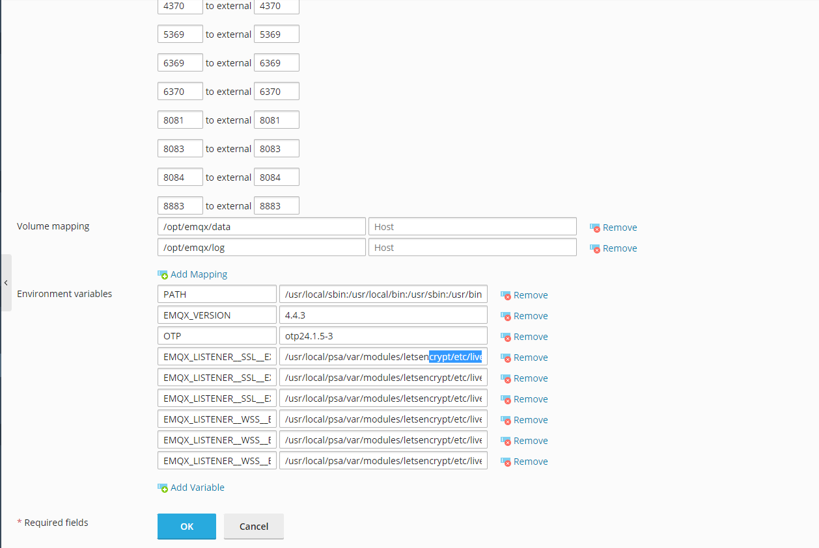Remove the last EMQX_LISTENER__WSS variable
Screen dimensions: 819x548
tap(524, 462)
